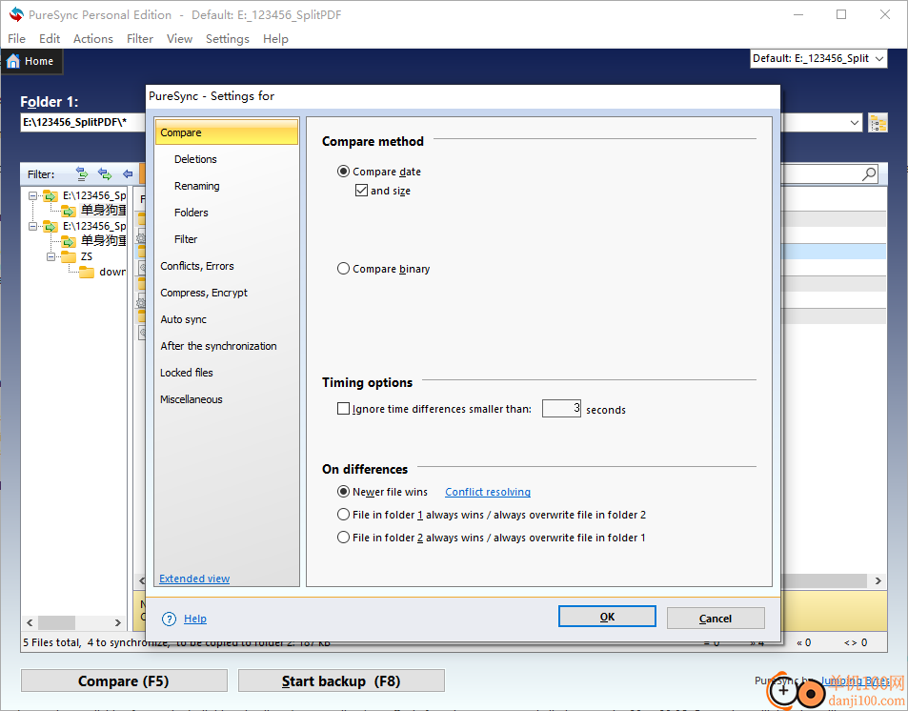Click the Start backup (F8) button
The height and width of the screenshot is (711, 908).
coord(341,681)
